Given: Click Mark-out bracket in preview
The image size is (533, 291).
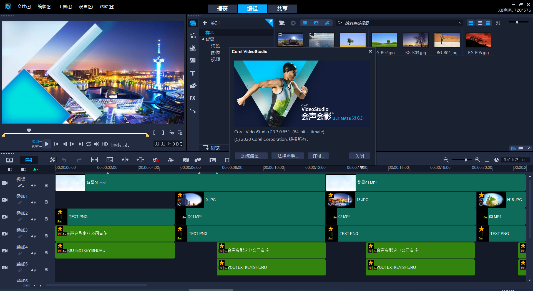Looking at the screenshot, I should 163,133.
